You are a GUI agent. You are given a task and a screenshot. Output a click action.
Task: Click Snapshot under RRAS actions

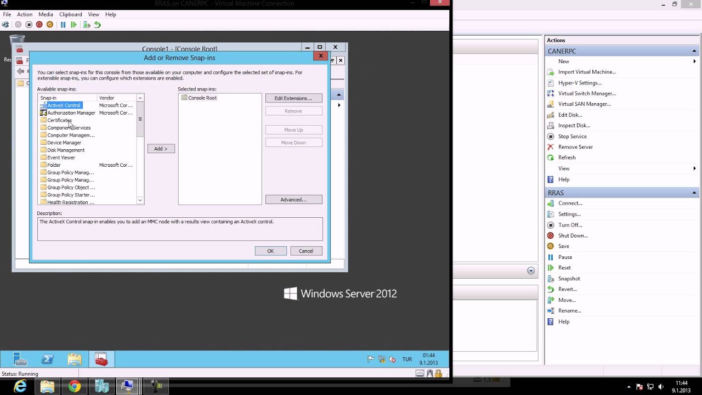[x=569, y=279]
